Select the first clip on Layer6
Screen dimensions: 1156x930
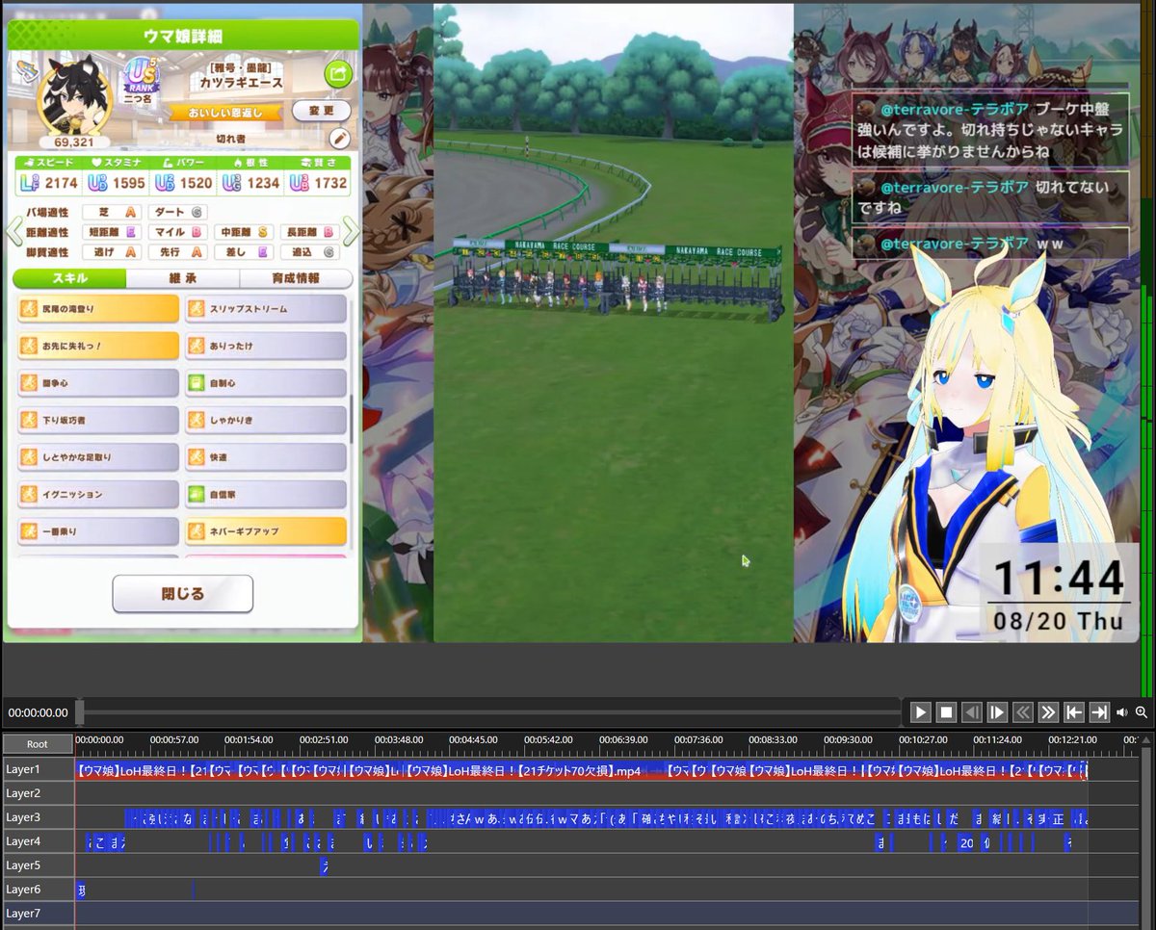pos(81,891)
